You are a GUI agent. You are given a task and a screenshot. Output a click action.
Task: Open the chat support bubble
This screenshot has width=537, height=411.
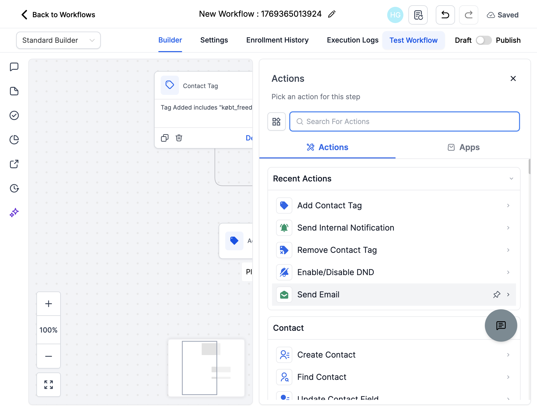[x=501, y=325]
